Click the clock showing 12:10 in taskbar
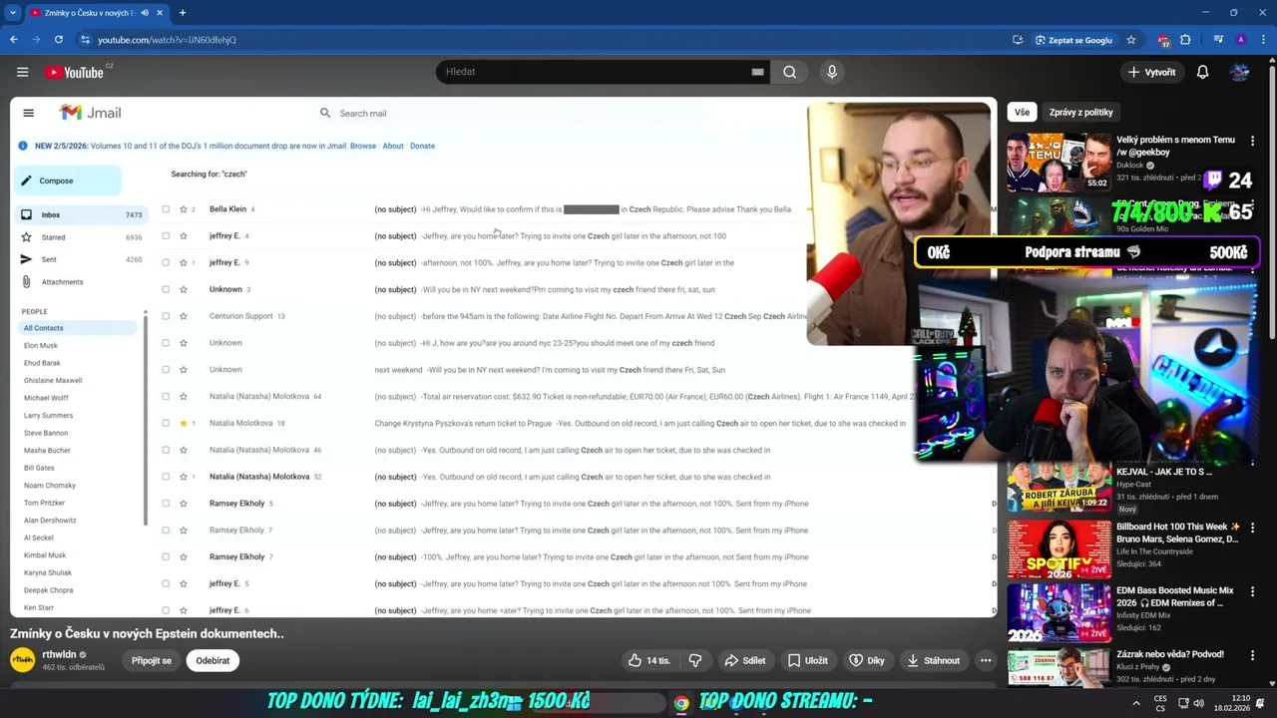 pyautogui.click(x=1240, y=698)
